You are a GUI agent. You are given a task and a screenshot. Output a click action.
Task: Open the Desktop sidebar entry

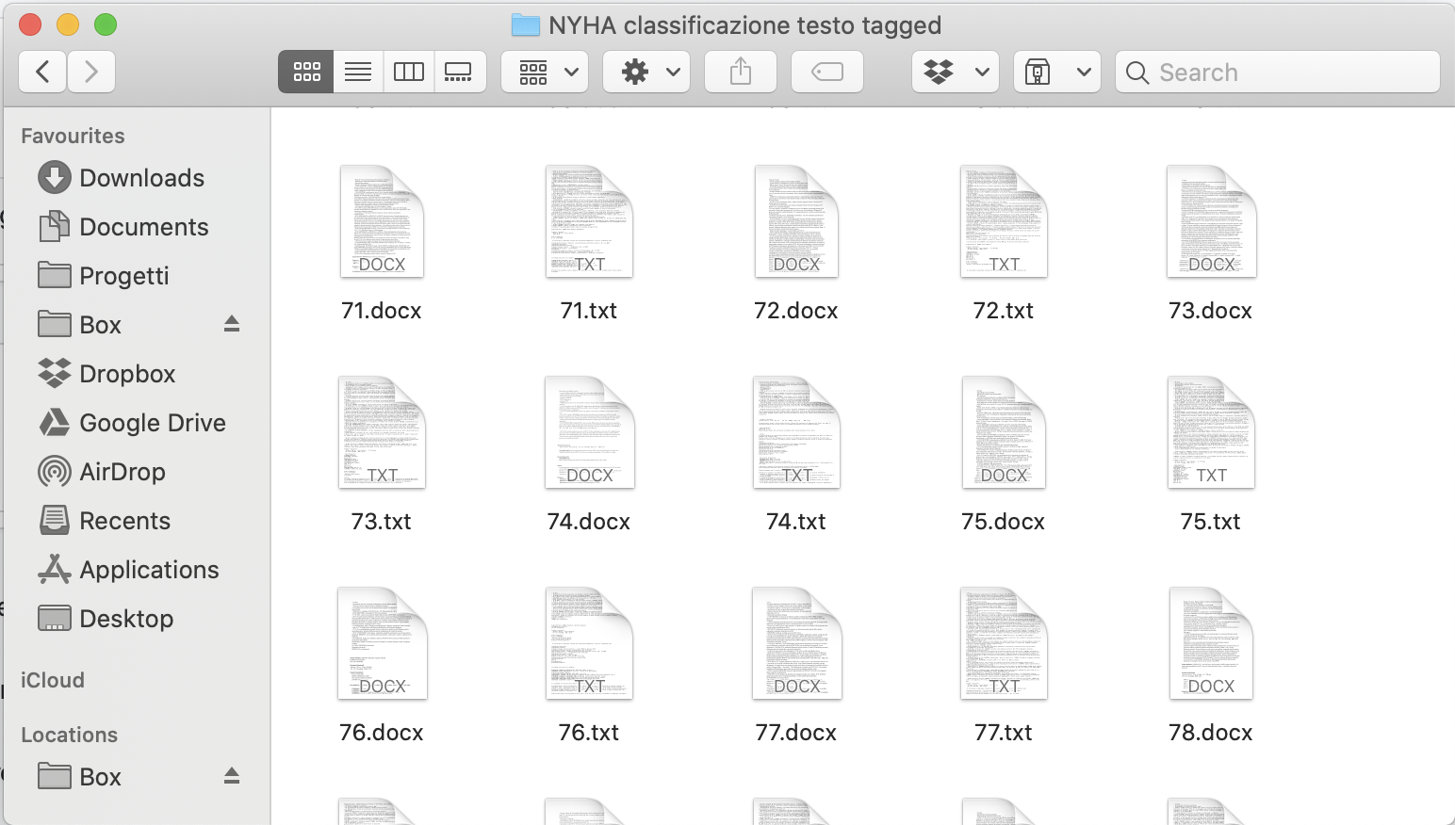coord(127,618)
